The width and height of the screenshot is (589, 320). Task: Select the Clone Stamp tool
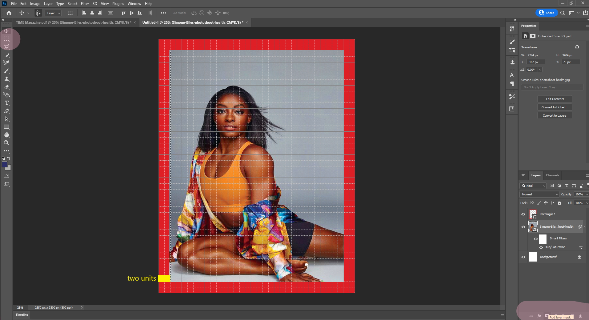(6, 79)
